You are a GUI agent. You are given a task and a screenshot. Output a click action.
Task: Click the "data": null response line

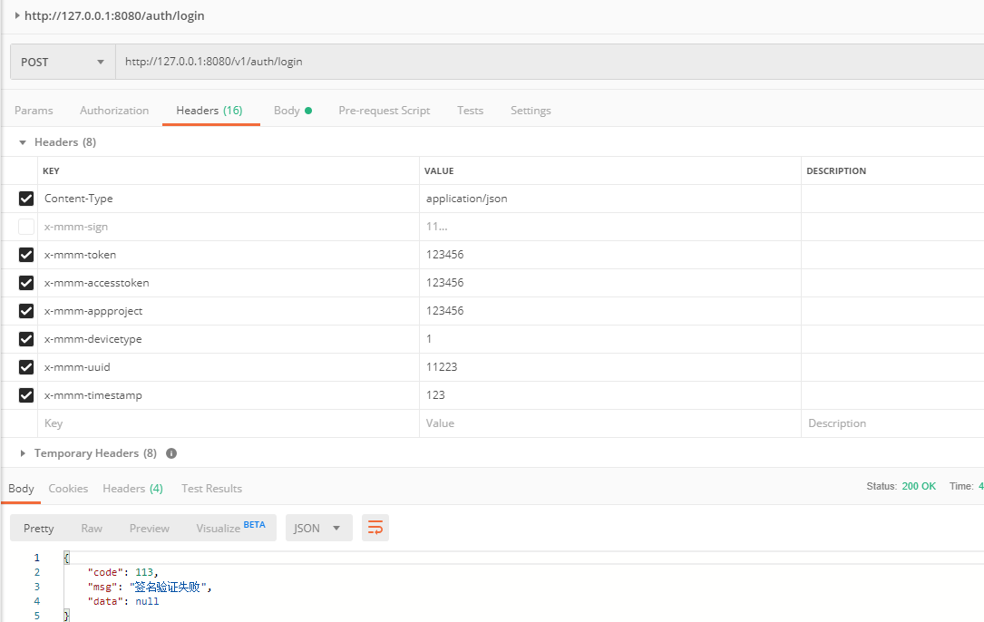tap(123, 601)
